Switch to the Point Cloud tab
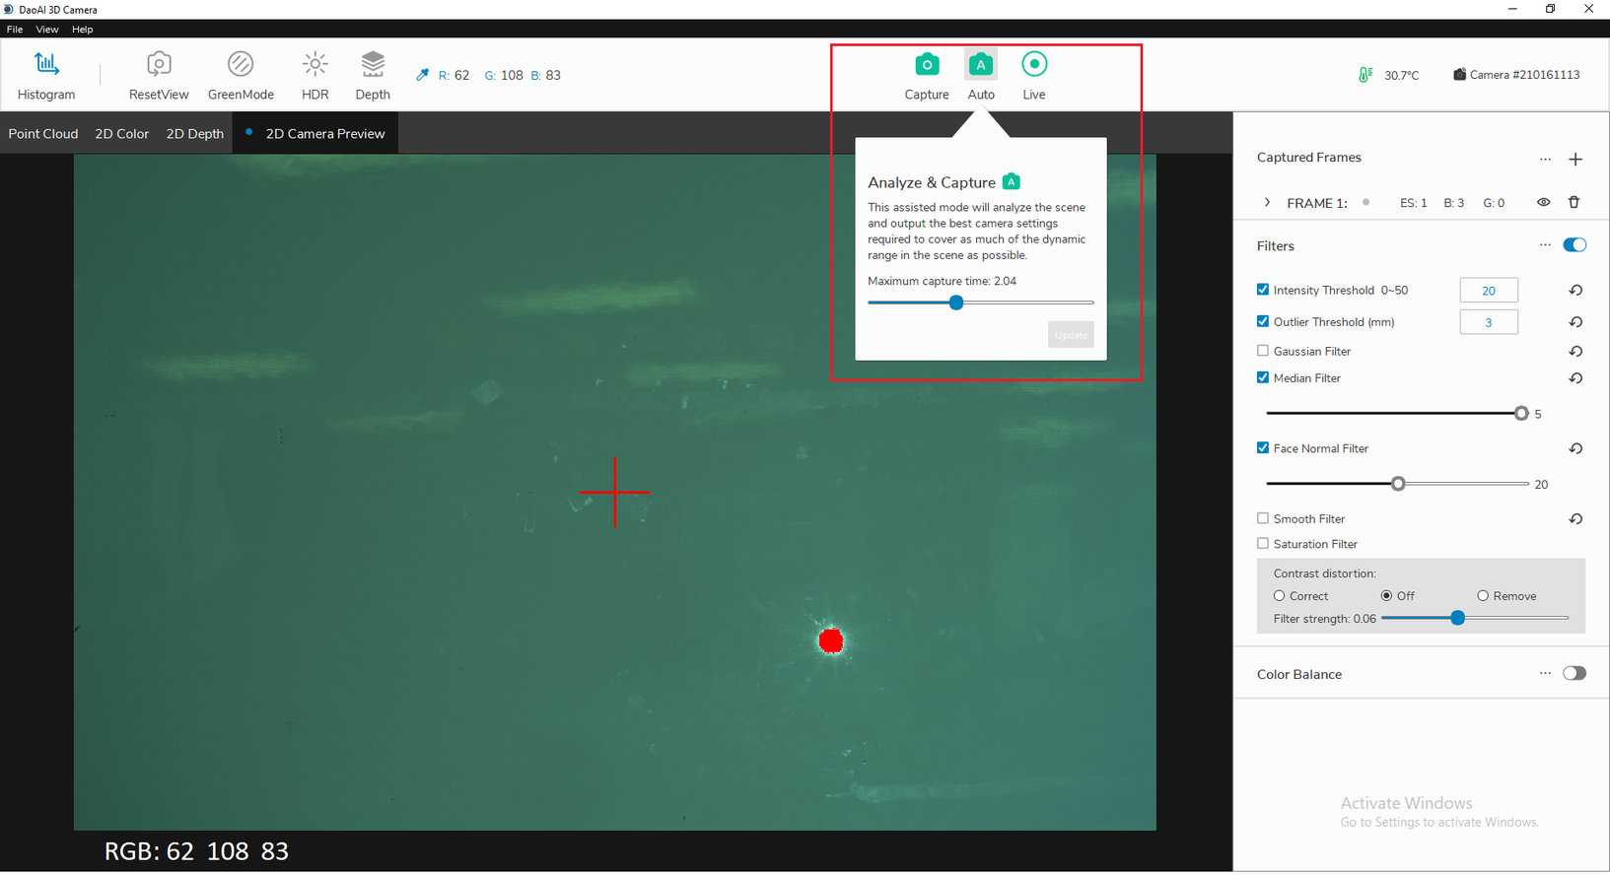 43,134
